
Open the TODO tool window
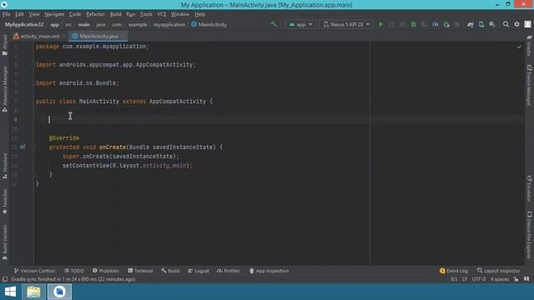(74, 271)
